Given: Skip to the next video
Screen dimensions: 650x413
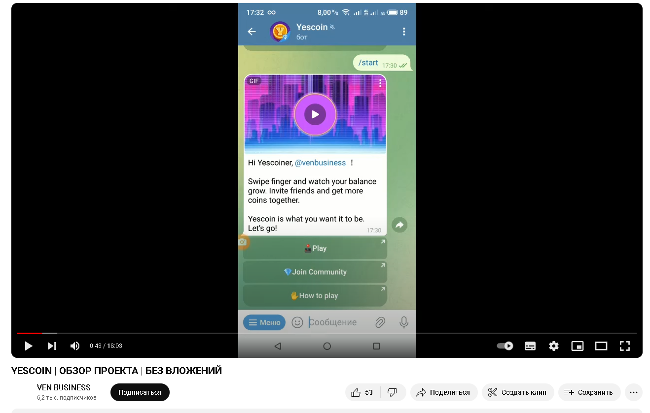Looking at the screenshot, I should (52, 346).
